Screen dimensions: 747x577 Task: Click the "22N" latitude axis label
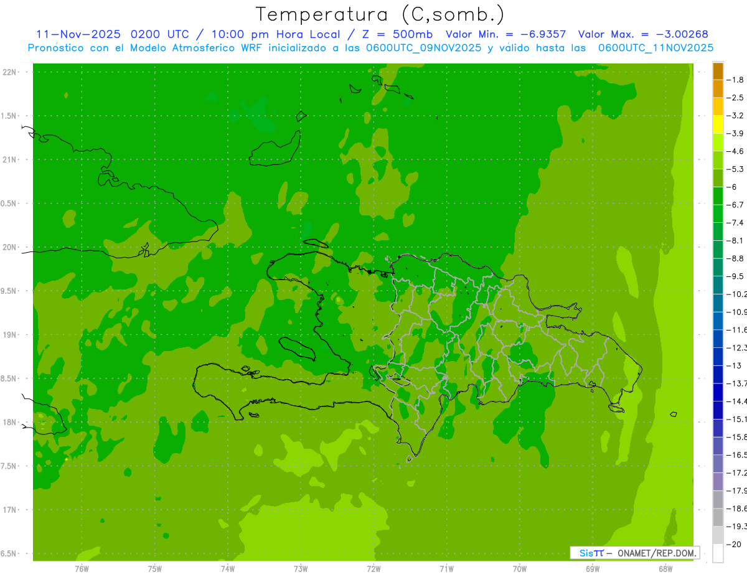click(10, 72)
